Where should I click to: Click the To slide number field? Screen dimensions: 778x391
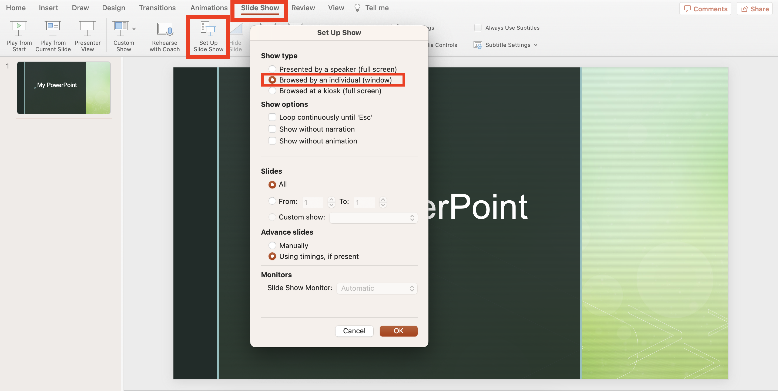click(x=364, y=202)
